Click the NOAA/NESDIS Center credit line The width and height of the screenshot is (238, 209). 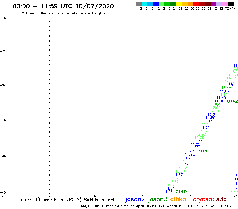pos(129,206)
